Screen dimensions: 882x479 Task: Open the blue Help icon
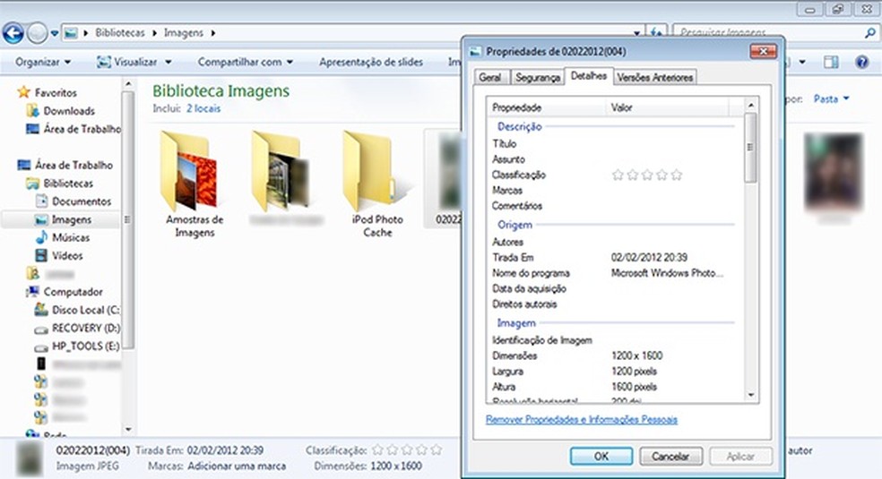(861, 62)
